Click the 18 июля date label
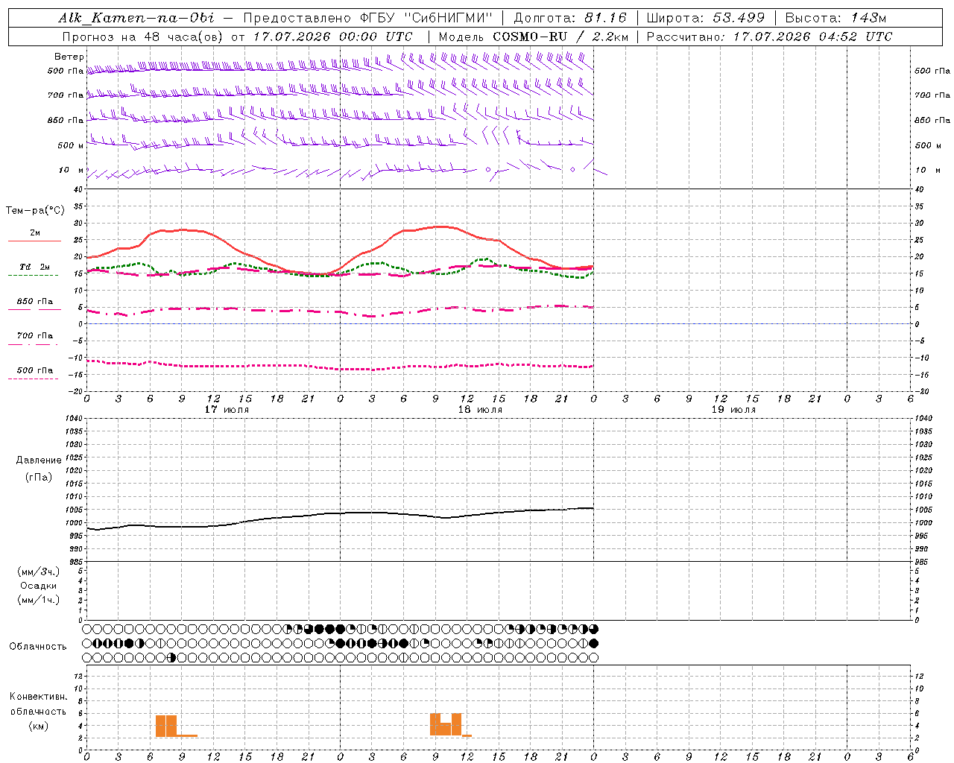 click(x=480, y=410)
